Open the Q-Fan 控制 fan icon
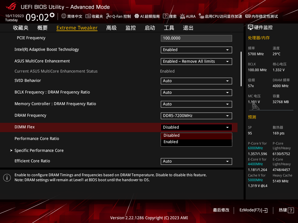 coord(109,16)
